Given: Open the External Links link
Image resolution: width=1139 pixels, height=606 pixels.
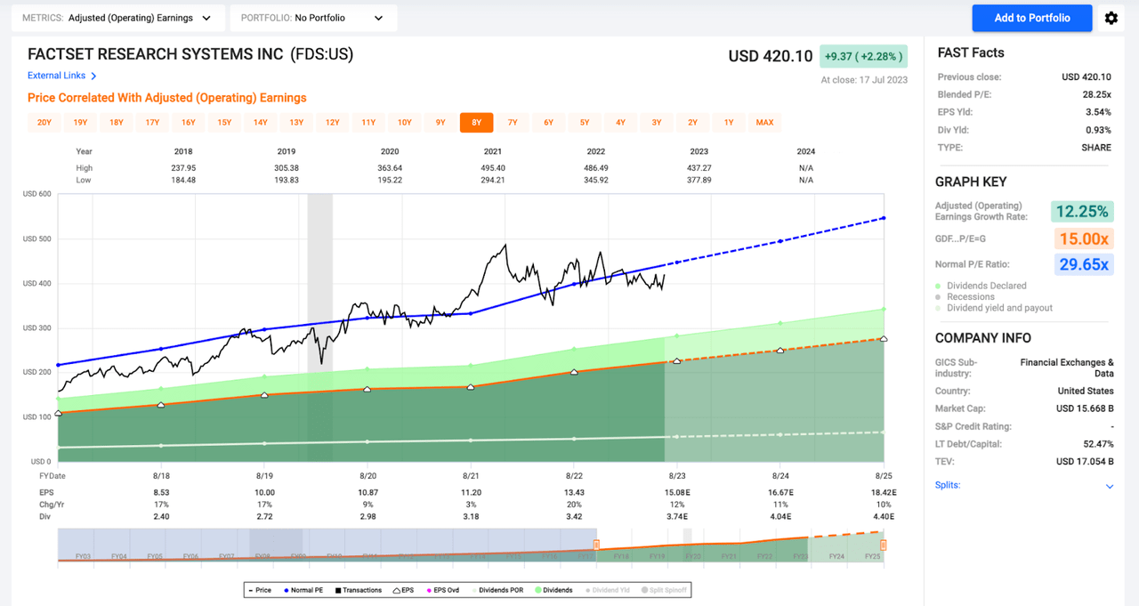Looking at the screenshot, I should click(56, 76).
